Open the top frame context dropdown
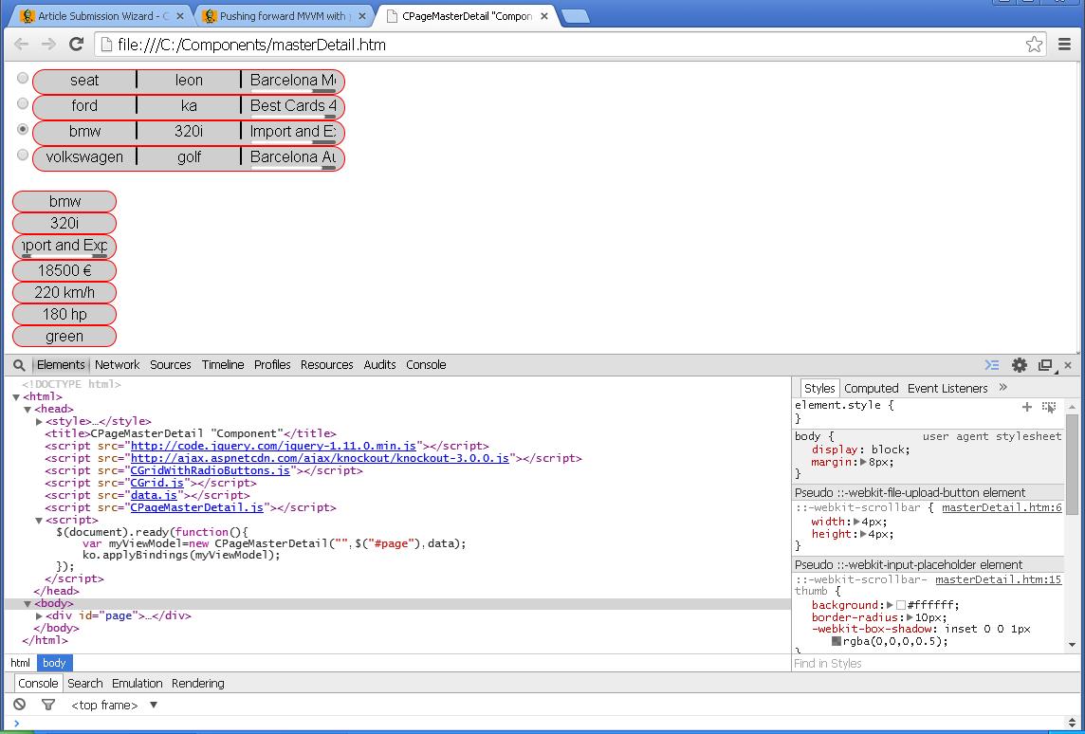1085x734 pixels. coord(114,705)
